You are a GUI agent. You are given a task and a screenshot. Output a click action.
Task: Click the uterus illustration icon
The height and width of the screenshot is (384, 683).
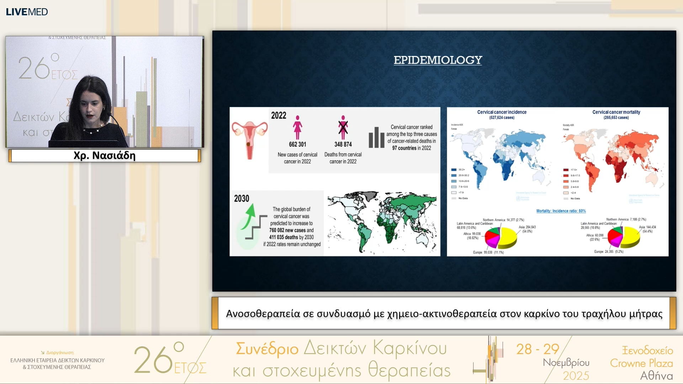tap(249, 139)
